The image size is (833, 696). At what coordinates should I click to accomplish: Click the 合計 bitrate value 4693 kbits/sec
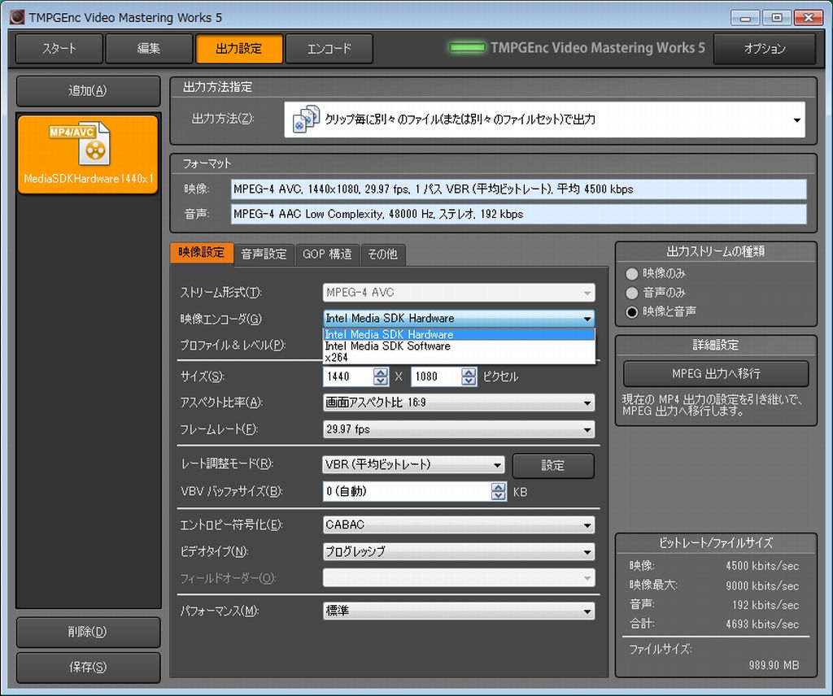pos(762,624)
